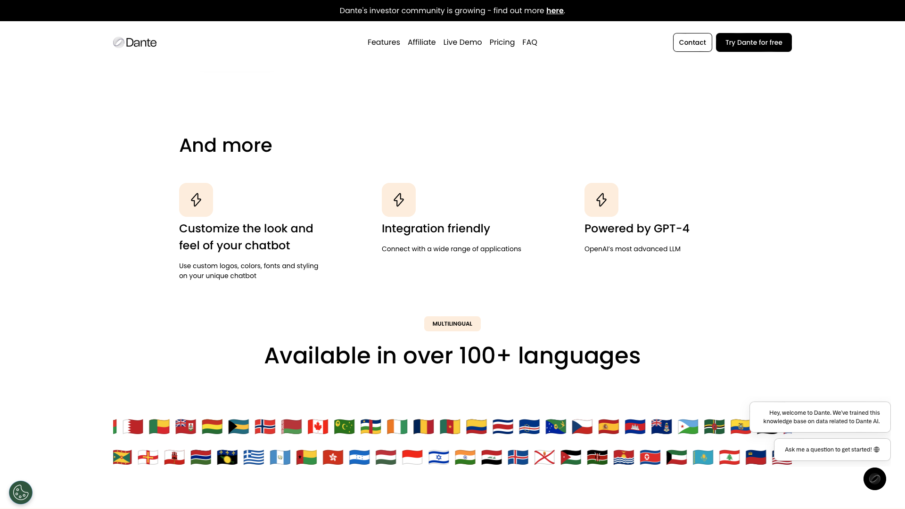Screen dimensions: 905x509
Task: Click the Belarus flag
Action: point(291,427)
